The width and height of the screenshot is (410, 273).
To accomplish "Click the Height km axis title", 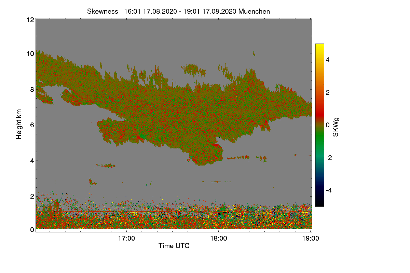I will pyautogui.click(x=19, y=124).
